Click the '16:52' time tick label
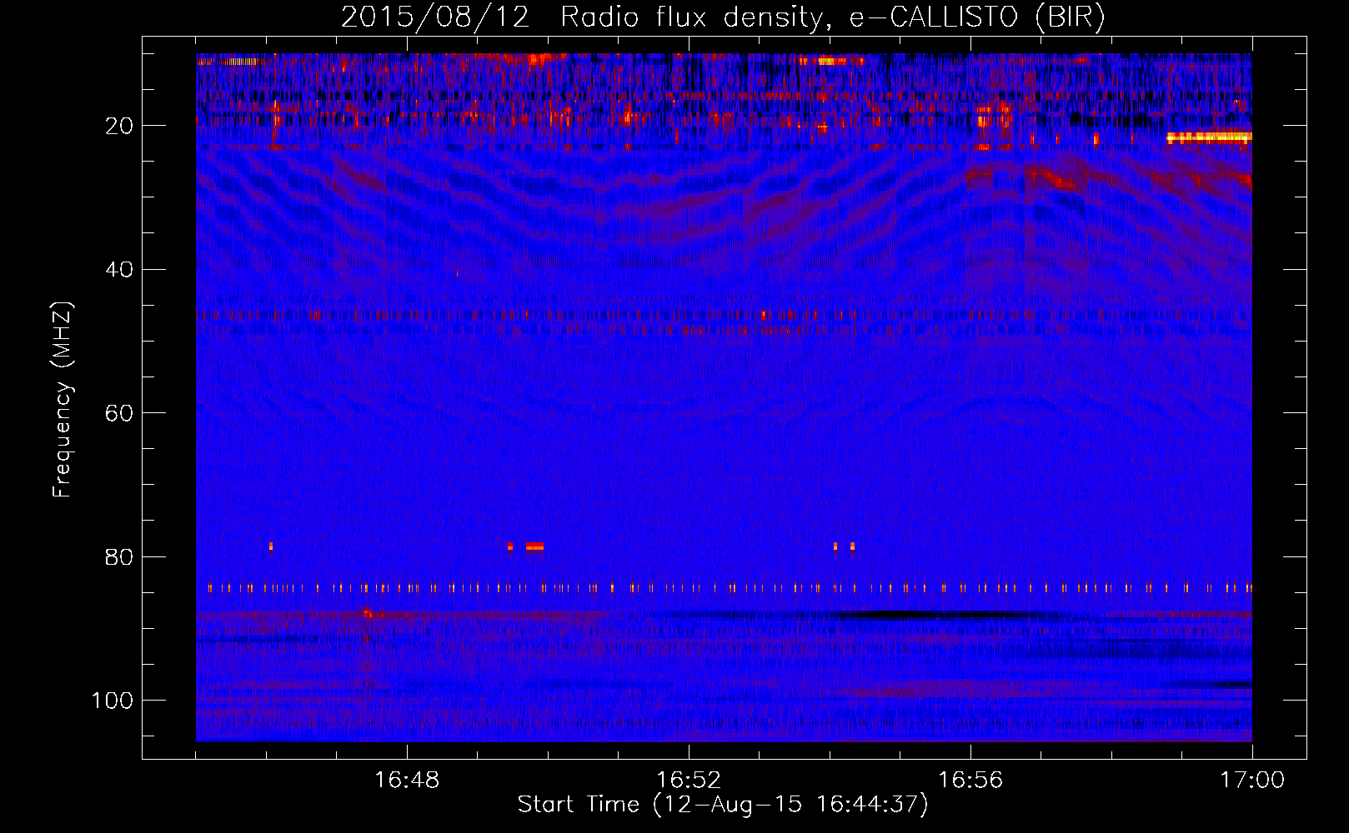The width and height of the screenshot is (1349, 833). tap(689, 781)
